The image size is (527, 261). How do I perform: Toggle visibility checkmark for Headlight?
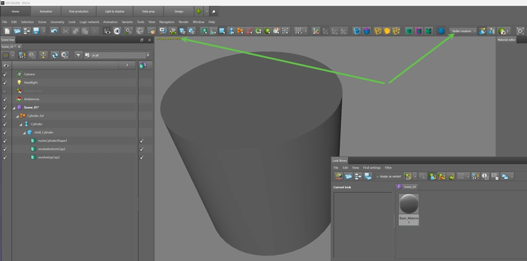click(x=5, y=82)
